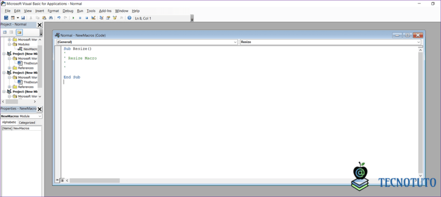Open Toolbar Options arrow on Standard toolbar
441x197 pixels.
(192, 19)
